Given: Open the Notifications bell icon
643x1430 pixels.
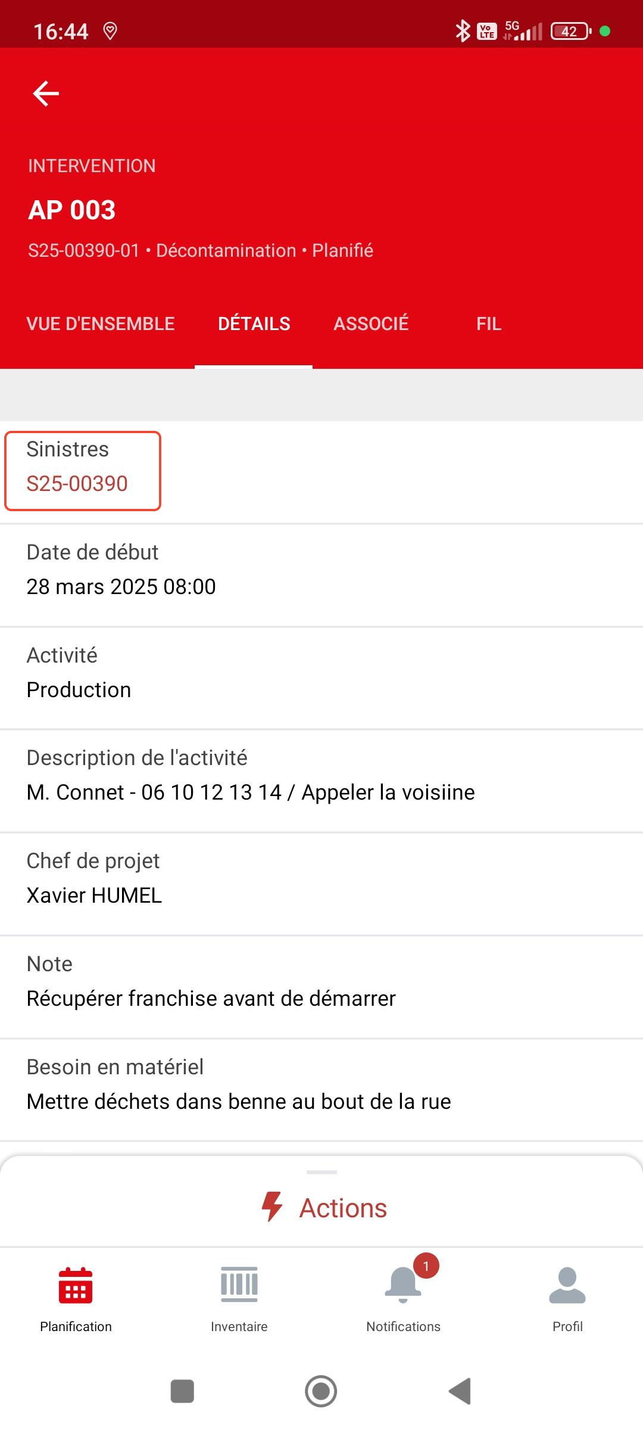Looking at the screenshot, I should coord(403,1285).
